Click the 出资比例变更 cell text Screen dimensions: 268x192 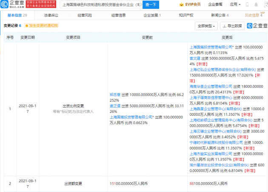click(x=73, y=106)
